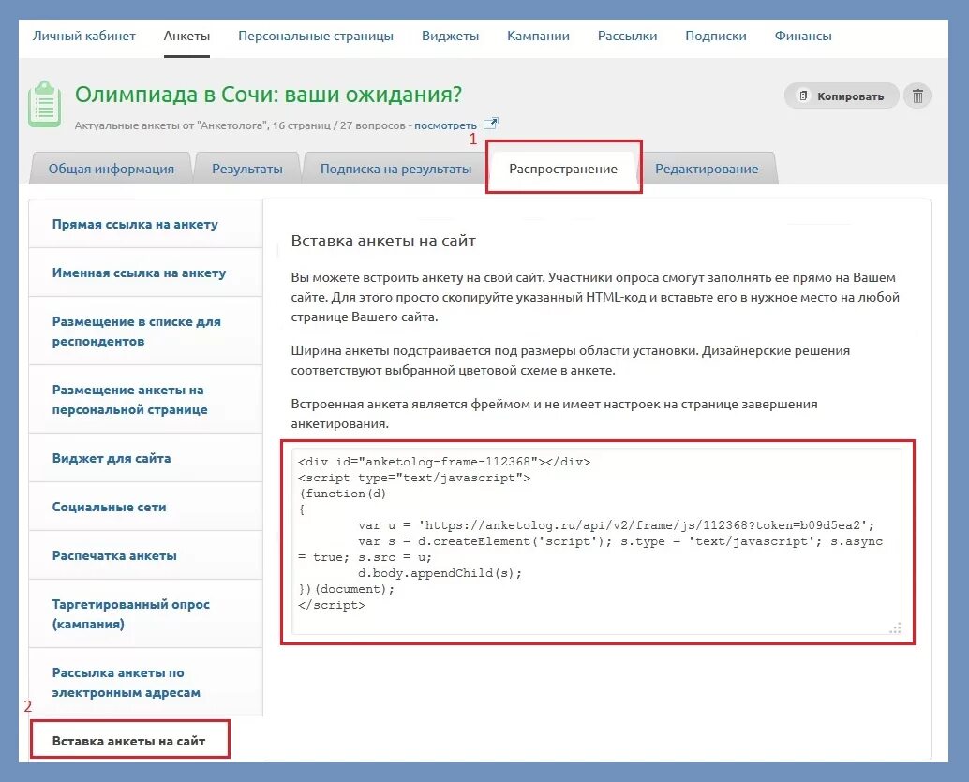Open Прямая ссылка на анкету section

click(x=146, y=224)
